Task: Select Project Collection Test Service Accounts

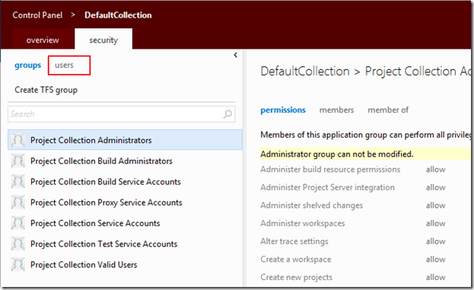Action: pyautogui.click(x=125, y=244)
